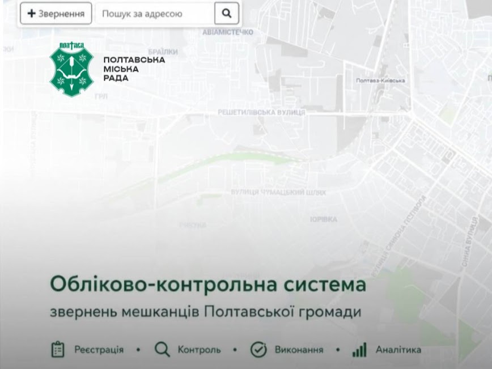
Task: Select the Реєстрація clipboard icon
Action: 58,349
